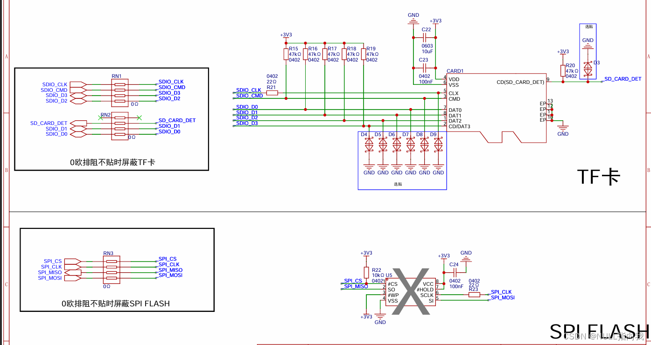Image resolution: width=651 pixels, height=345 pixels.
Task: Select the CARD1 TF socket body
Action: (x=497, y=108)
